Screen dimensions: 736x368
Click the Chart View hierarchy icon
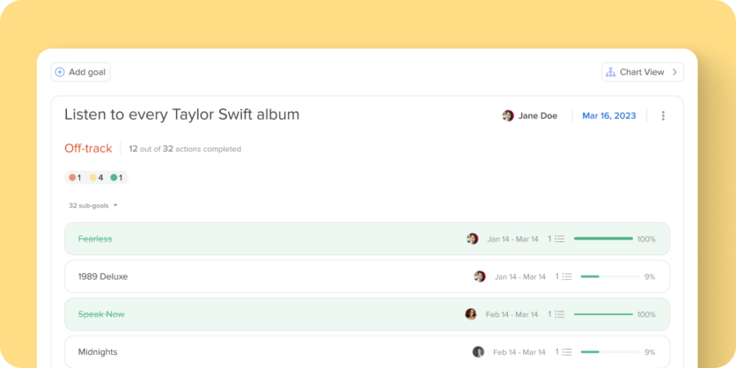click(610, 72)
